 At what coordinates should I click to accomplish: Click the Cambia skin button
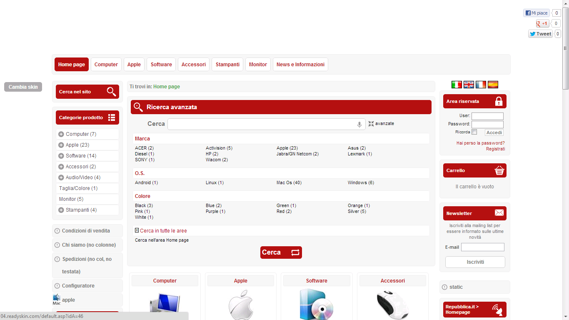coord(23,87)
